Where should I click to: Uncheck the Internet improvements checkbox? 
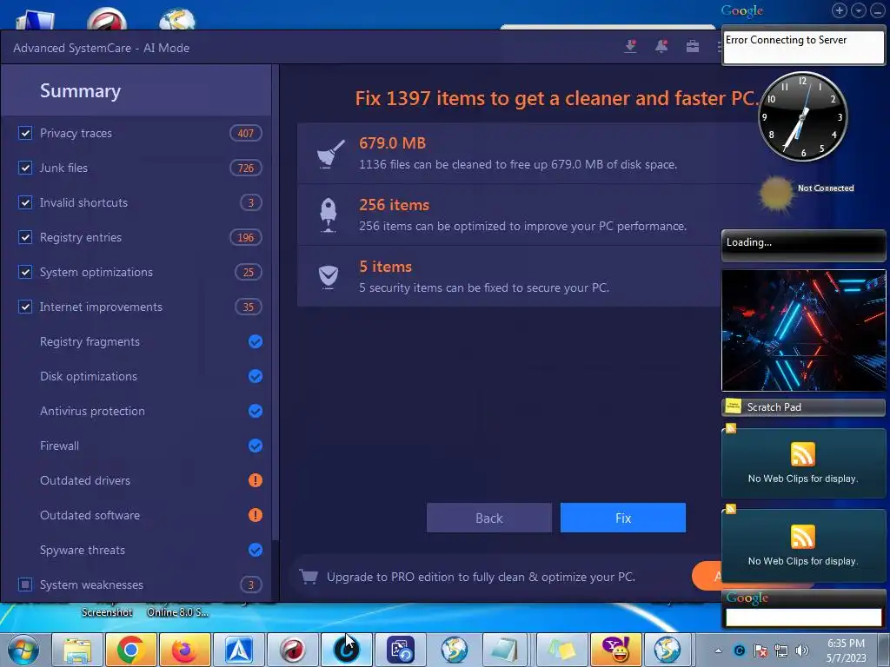(x=25, y=307)
